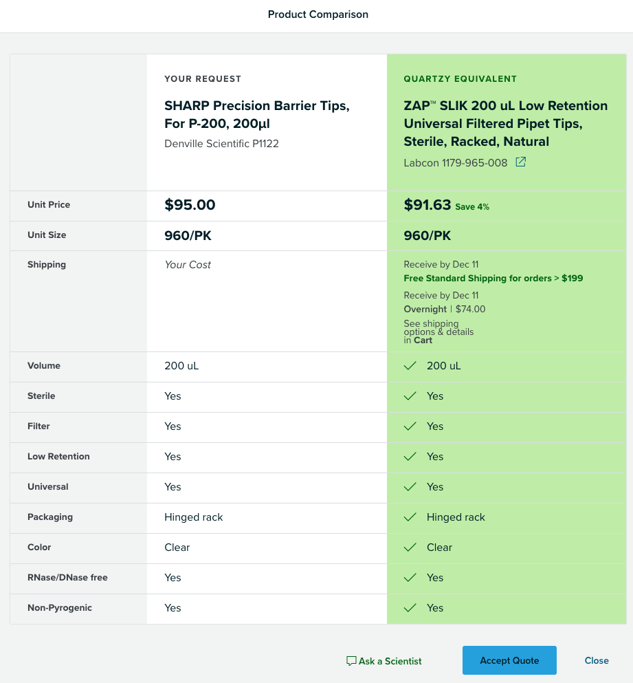The width and height of the screenshot is (633, 683).
Task: Click the Shipping row label
Action: click(47, 264)
